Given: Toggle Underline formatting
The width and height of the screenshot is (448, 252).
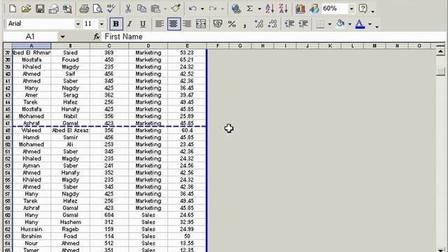Looking at the screenshot, I should 143,24.
